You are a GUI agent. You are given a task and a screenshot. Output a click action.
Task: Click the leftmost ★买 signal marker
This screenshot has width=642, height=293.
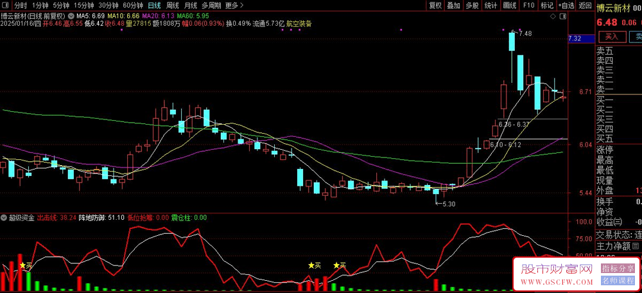26,265
